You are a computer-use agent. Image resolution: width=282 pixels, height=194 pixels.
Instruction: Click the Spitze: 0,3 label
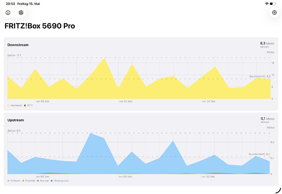[14, 131]
